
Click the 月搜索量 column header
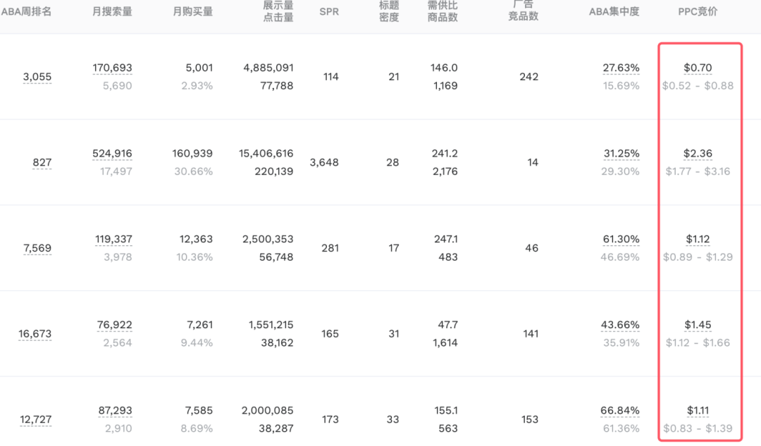coord(112,11)
